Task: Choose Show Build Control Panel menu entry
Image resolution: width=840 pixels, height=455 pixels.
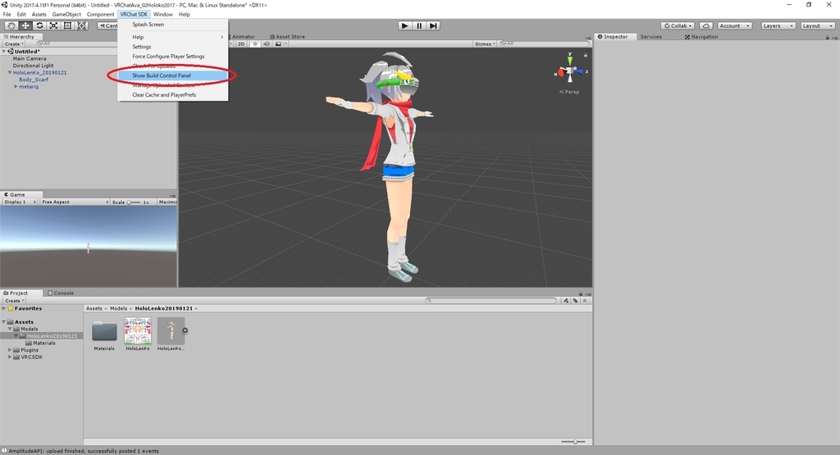Action: [x=172, y=75]
